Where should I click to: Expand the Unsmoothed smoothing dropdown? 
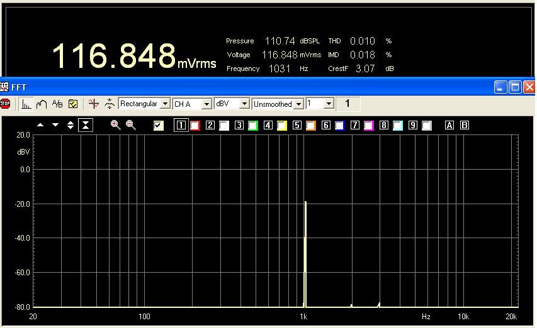pyautogui.click(x=298, y=104)
